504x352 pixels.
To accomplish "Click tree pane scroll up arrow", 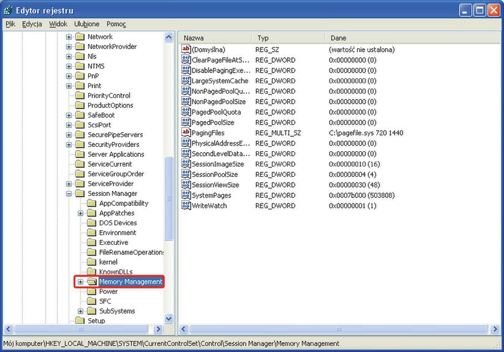I will pos(169,37).
